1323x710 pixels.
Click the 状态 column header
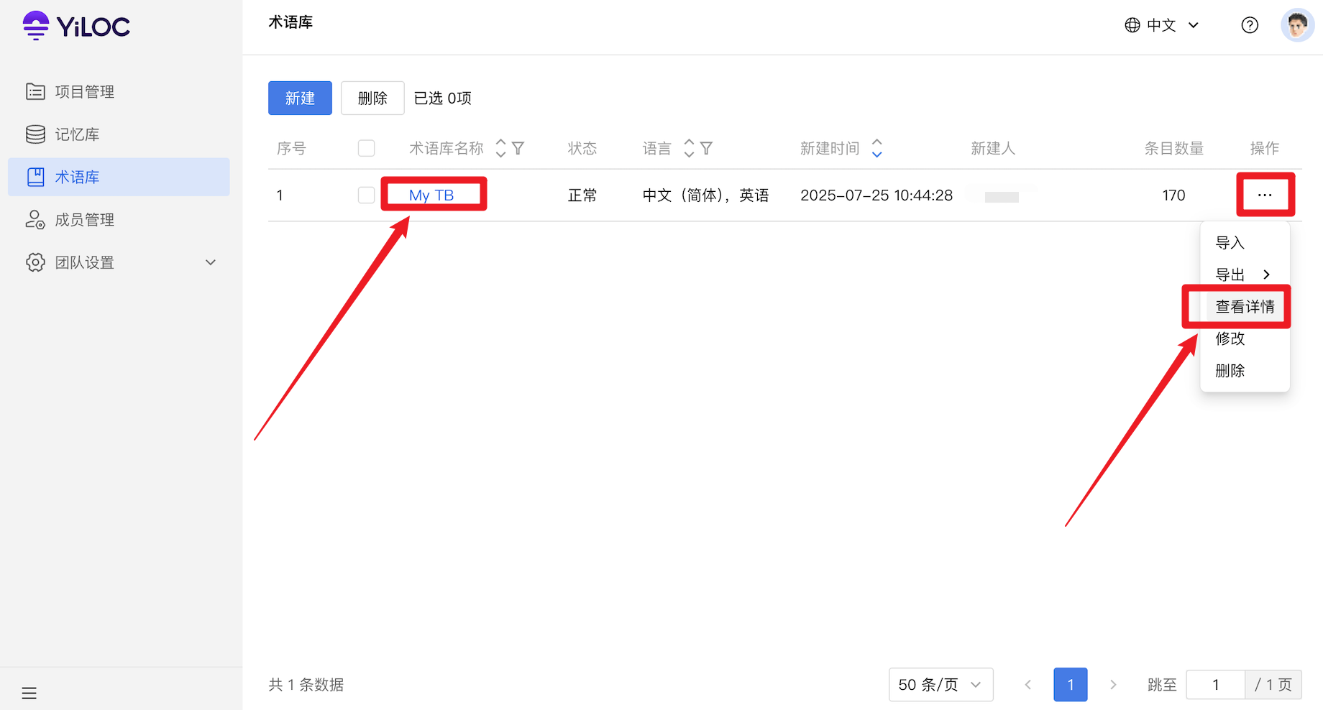tap(582, 148)
